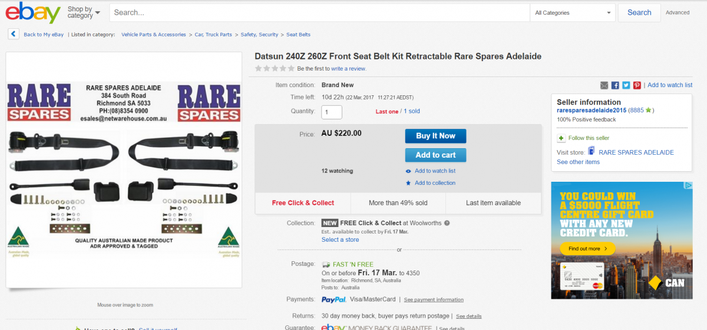Open the Seat Belts breadcrumb category
The width and height of the screenshot is (707, 330).
coord(298,35)
